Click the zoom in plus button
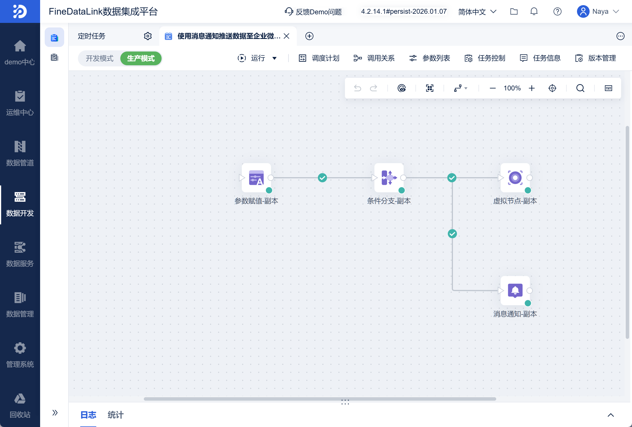Image resolution: width=632 pixels, height=427 pixels. pos(532,88)
